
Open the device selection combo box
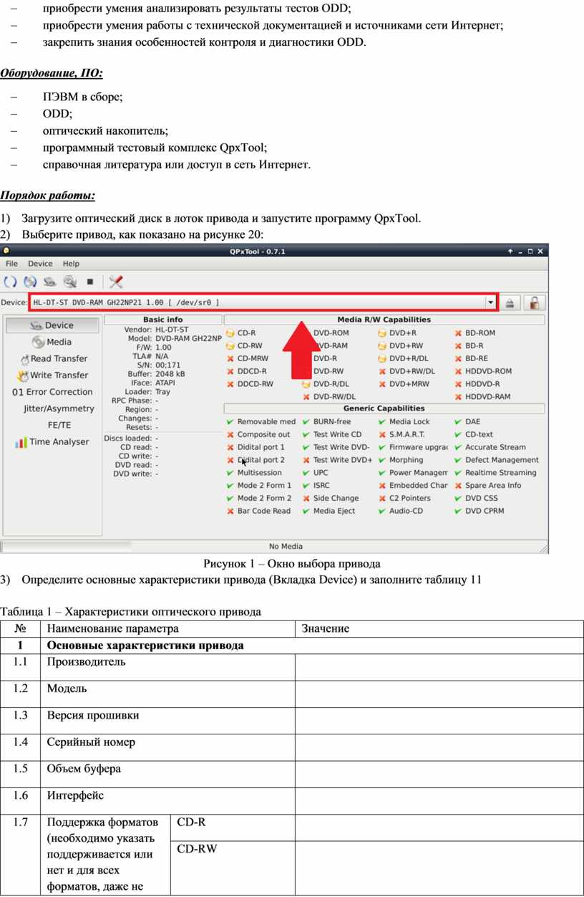coord(263,302)
